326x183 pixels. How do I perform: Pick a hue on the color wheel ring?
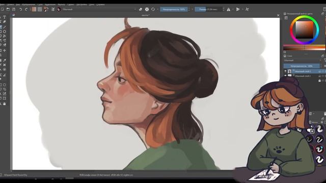(x=292, y=30)
